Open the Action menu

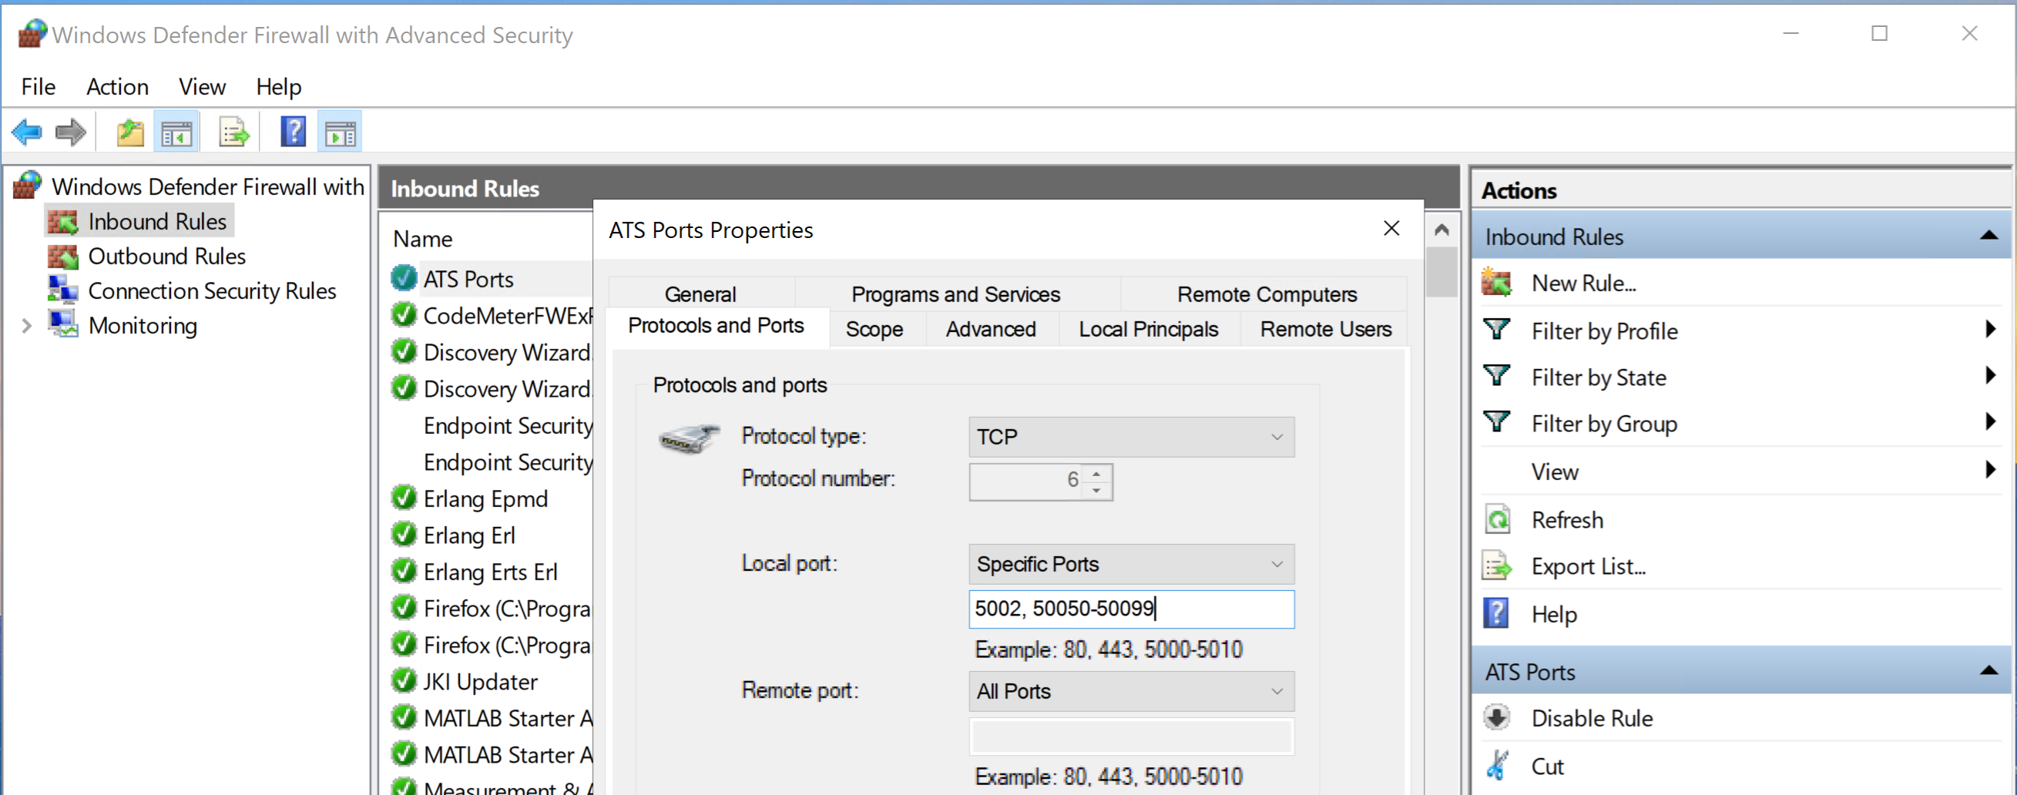pos(117,86)
